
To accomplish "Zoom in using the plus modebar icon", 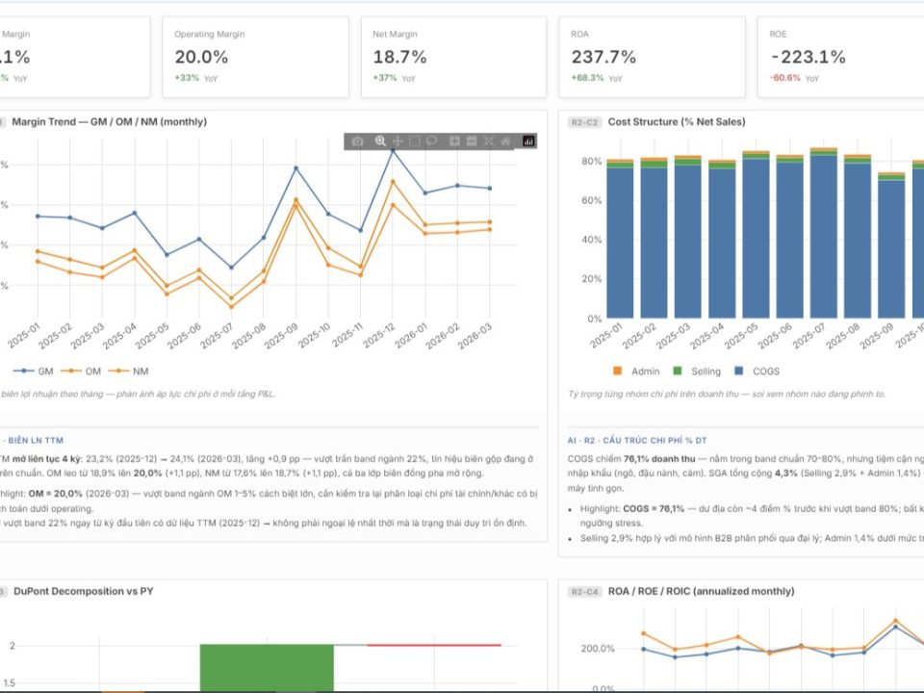I will (x=454, y=141).
